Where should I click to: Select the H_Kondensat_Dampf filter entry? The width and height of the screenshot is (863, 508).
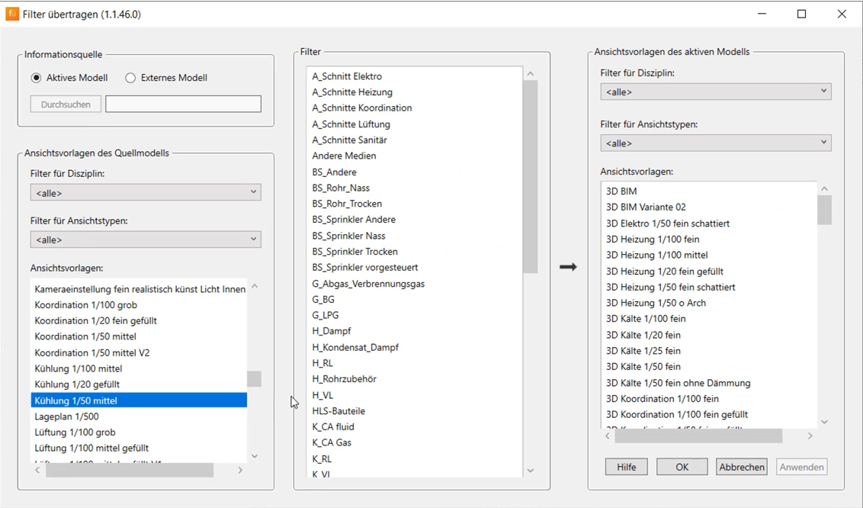tap(355, 347)
